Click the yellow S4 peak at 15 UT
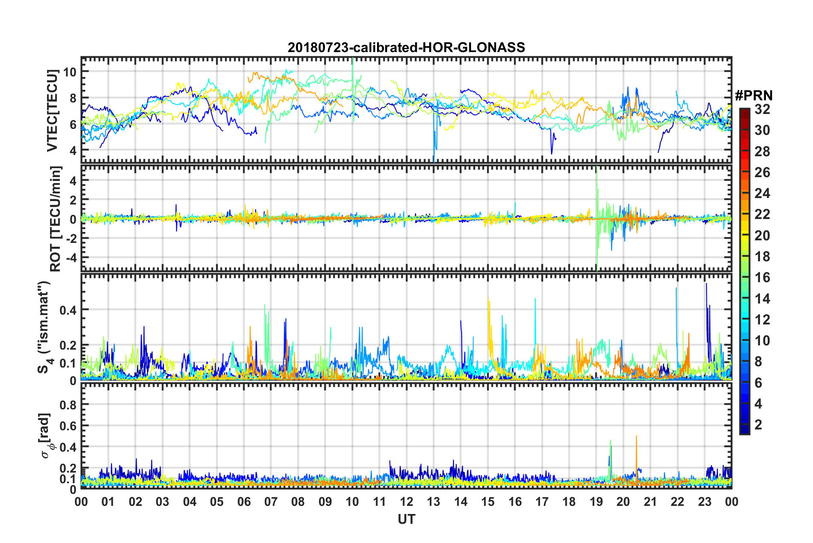This screenshot has height=543, width=813. coord(489,324)
